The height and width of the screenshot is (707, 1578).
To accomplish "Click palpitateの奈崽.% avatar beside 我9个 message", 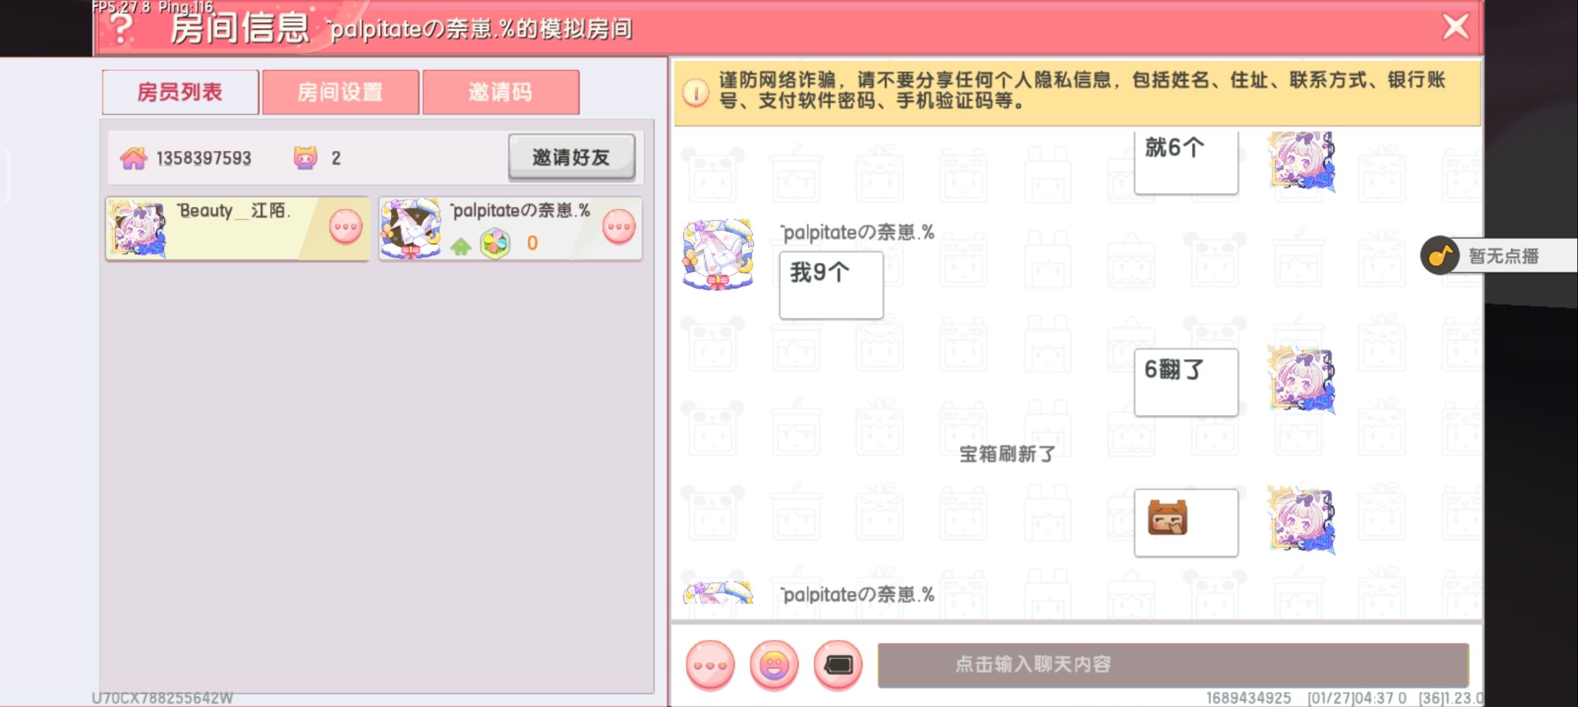I will coord(718,255).
